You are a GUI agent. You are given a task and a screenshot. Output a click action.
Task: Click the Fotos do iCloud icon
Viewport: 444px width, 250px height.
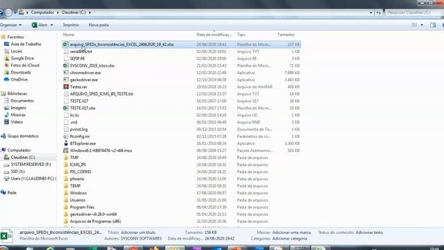pyautogui.click(x=6, y=65)
